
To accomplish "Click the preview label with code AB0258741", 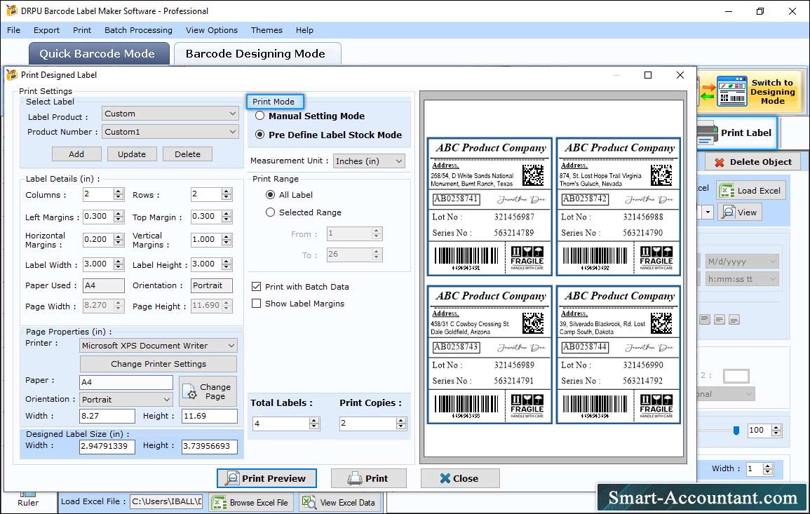I will (490, 207).
